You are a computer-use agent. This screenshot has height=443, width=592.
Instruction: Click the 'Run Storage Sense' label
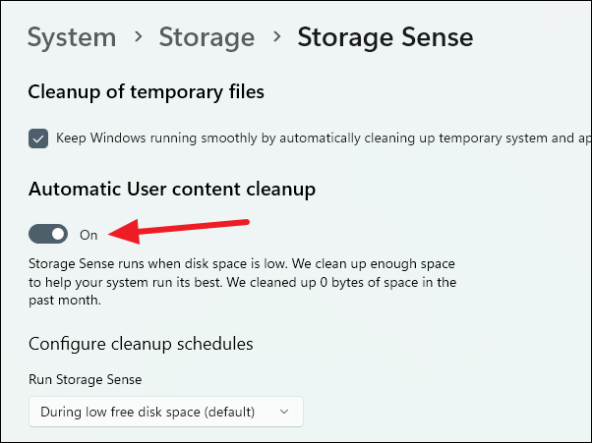87,379
